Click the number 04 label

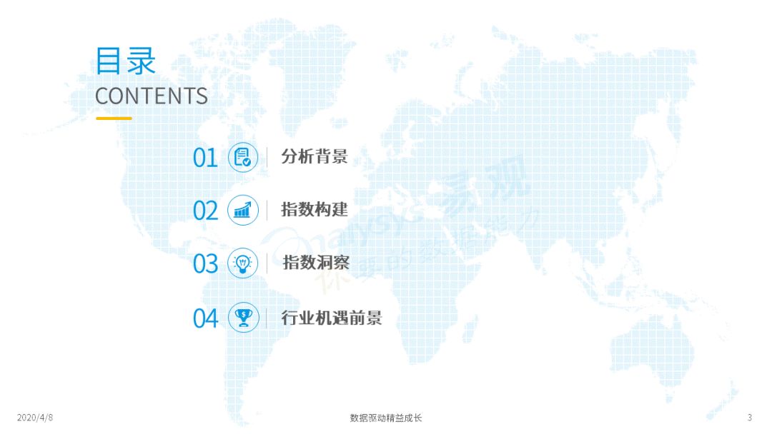pyautogui.click(x=207, y=318)
